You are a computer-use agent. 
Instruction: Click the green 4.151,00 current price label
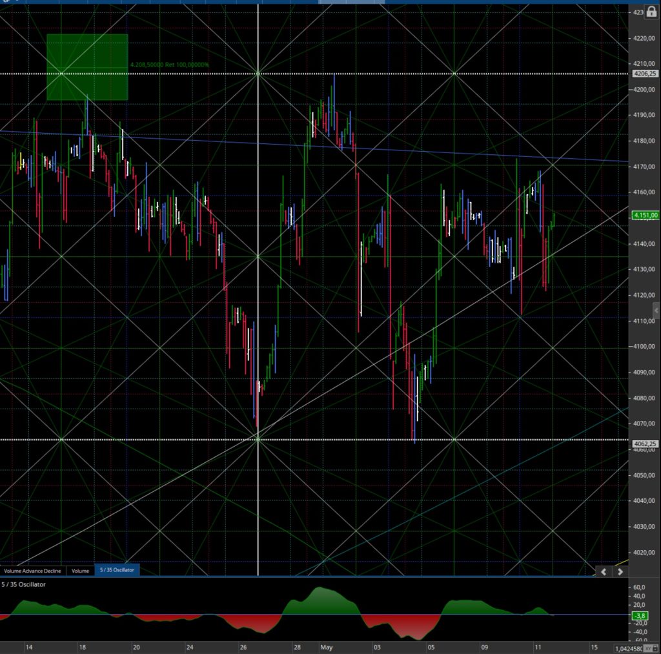(x=645, y=216)
